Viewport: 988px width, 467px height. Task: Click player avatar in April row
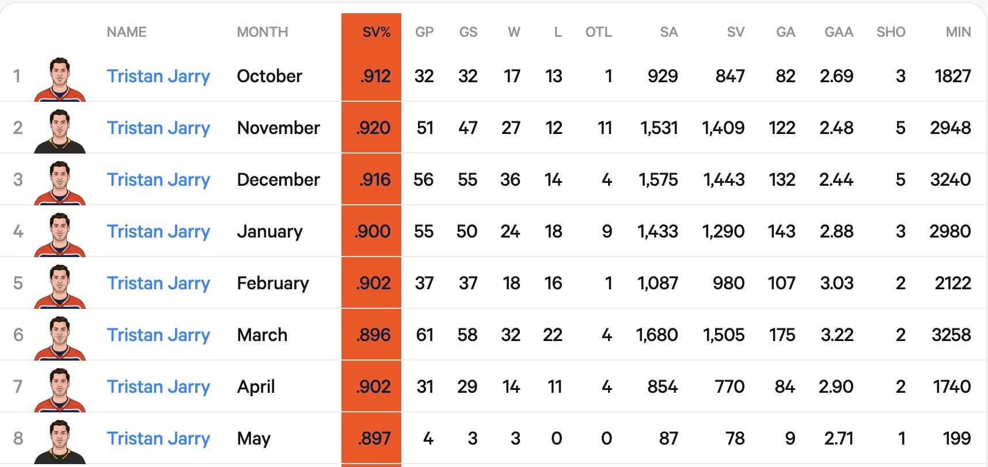click(x=60, y=390)
